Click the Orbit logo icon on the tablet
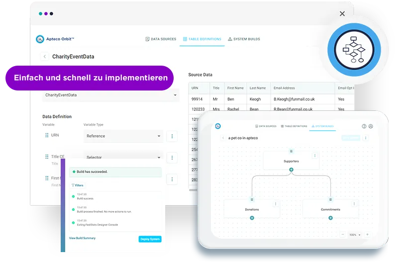Screen dimensions: 398x269 tap(218, 126)
